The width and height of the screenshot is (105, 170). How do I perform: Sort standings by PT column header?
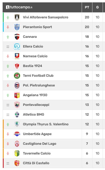coord(87,7)
